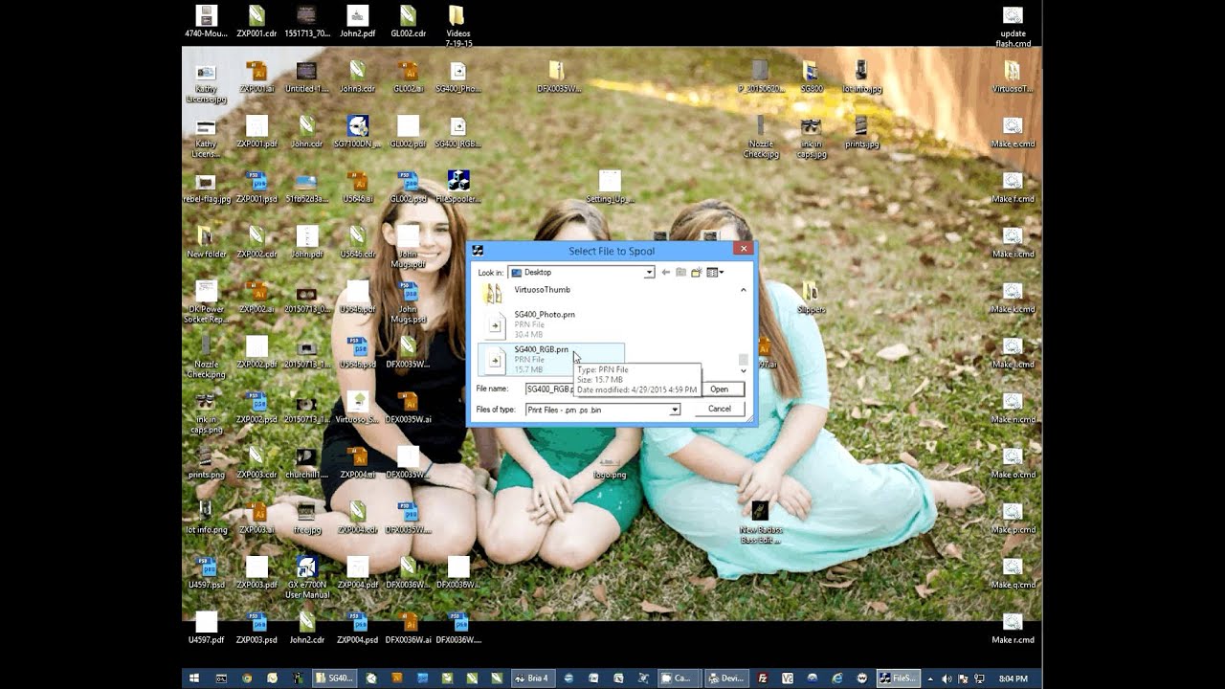The height and width of the screenshot is (689, 1225).
Task: Select the Make r.cmd desktop file
Action: 1013,628
